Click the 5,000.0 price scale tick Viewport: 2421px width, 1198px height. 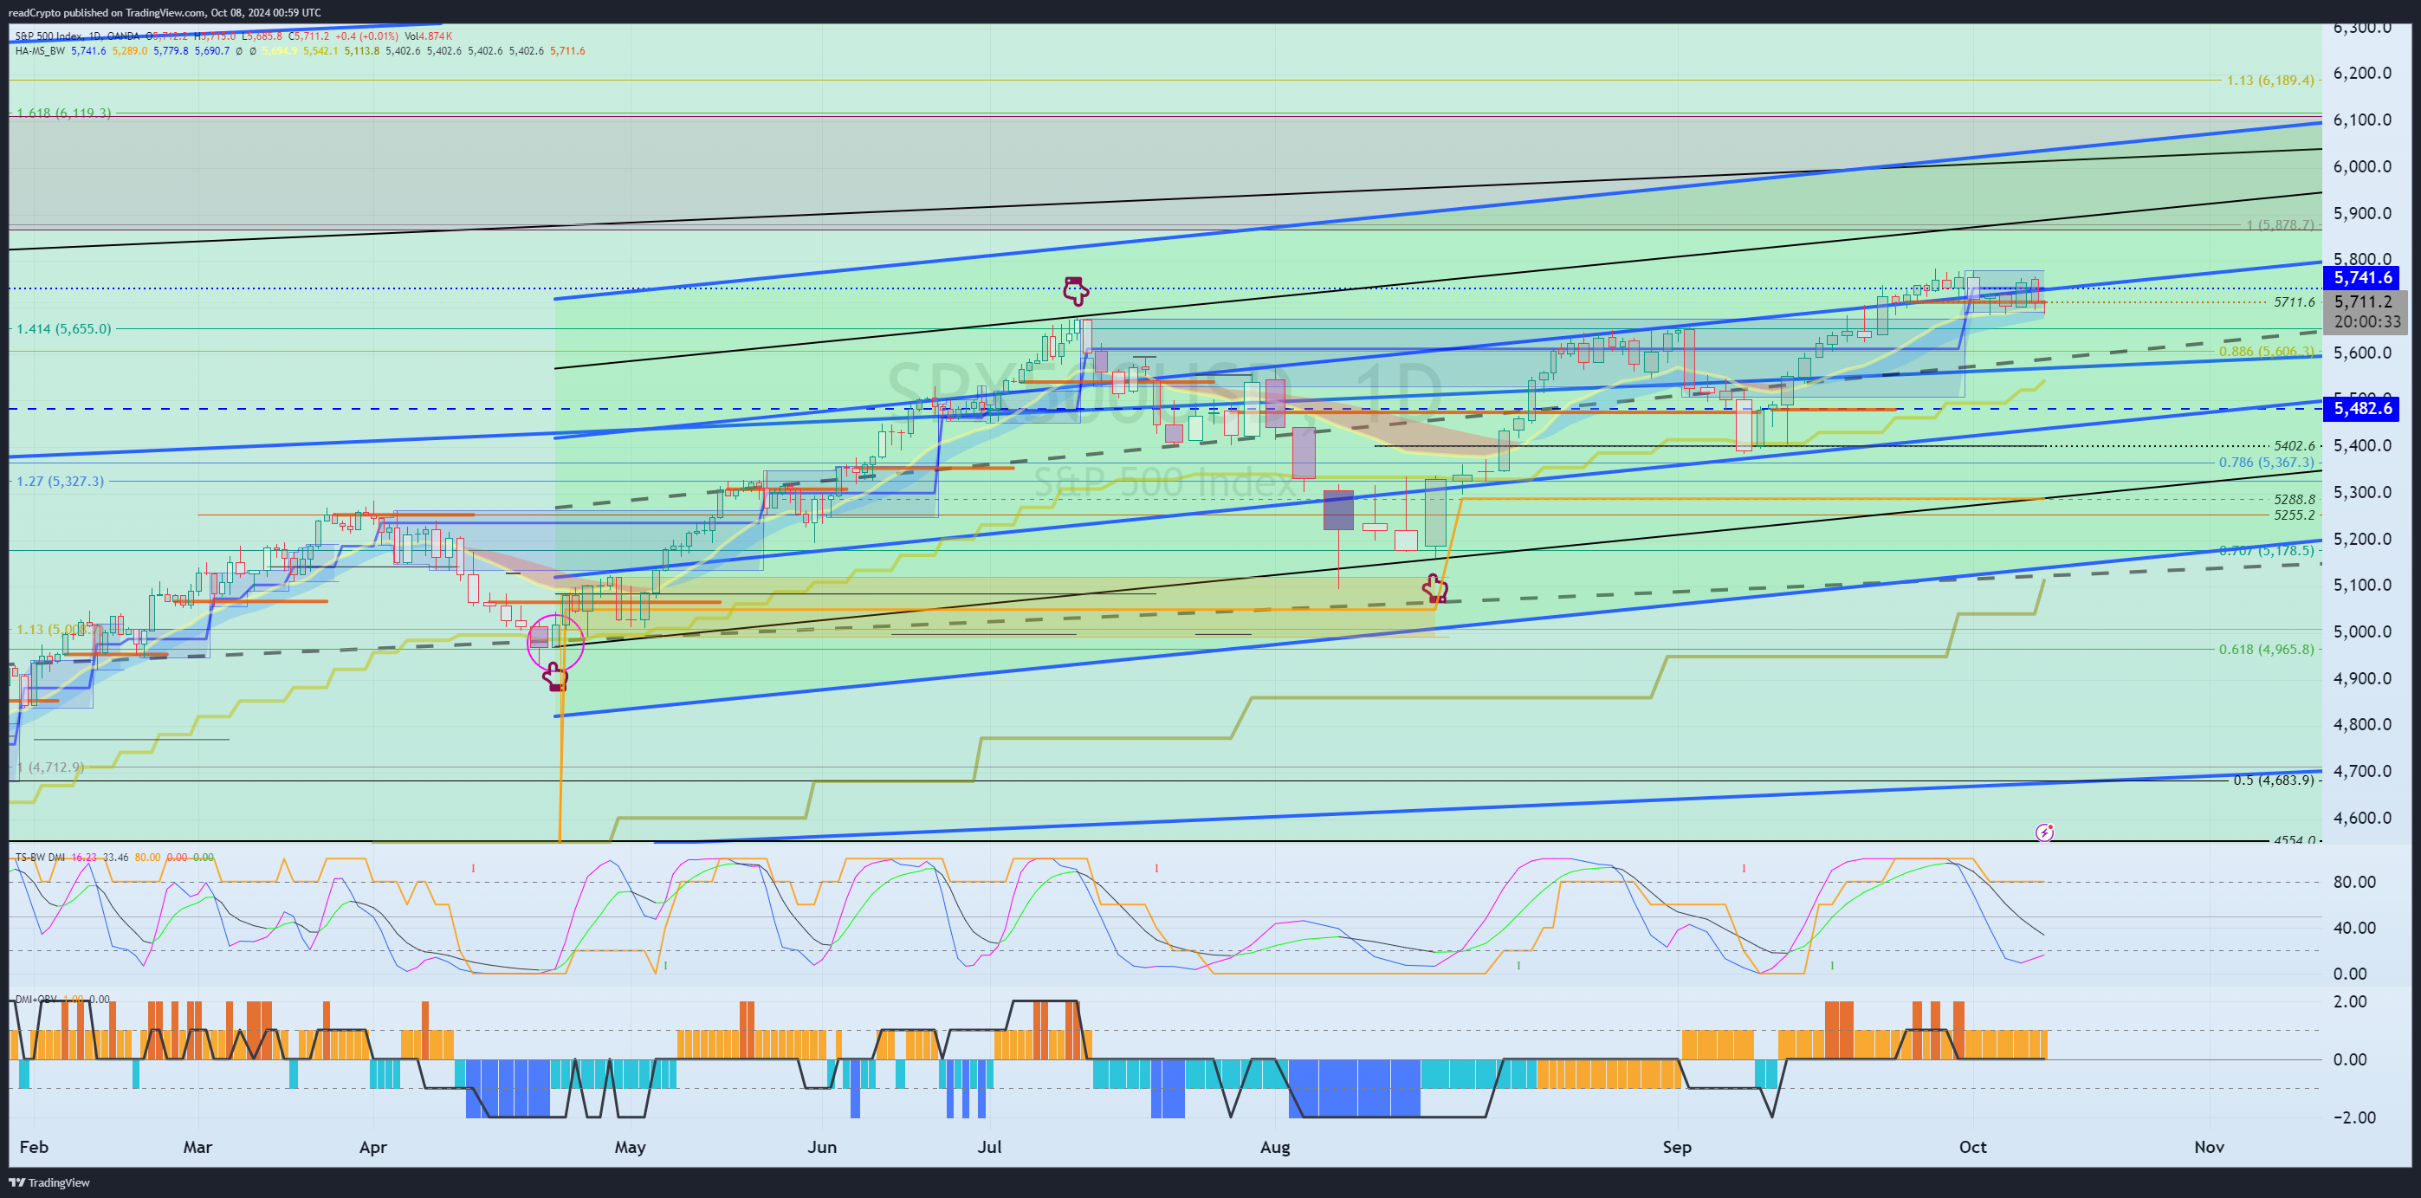tap(2363, 631)
